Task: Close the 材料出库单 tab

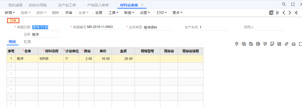Action: 142,5
